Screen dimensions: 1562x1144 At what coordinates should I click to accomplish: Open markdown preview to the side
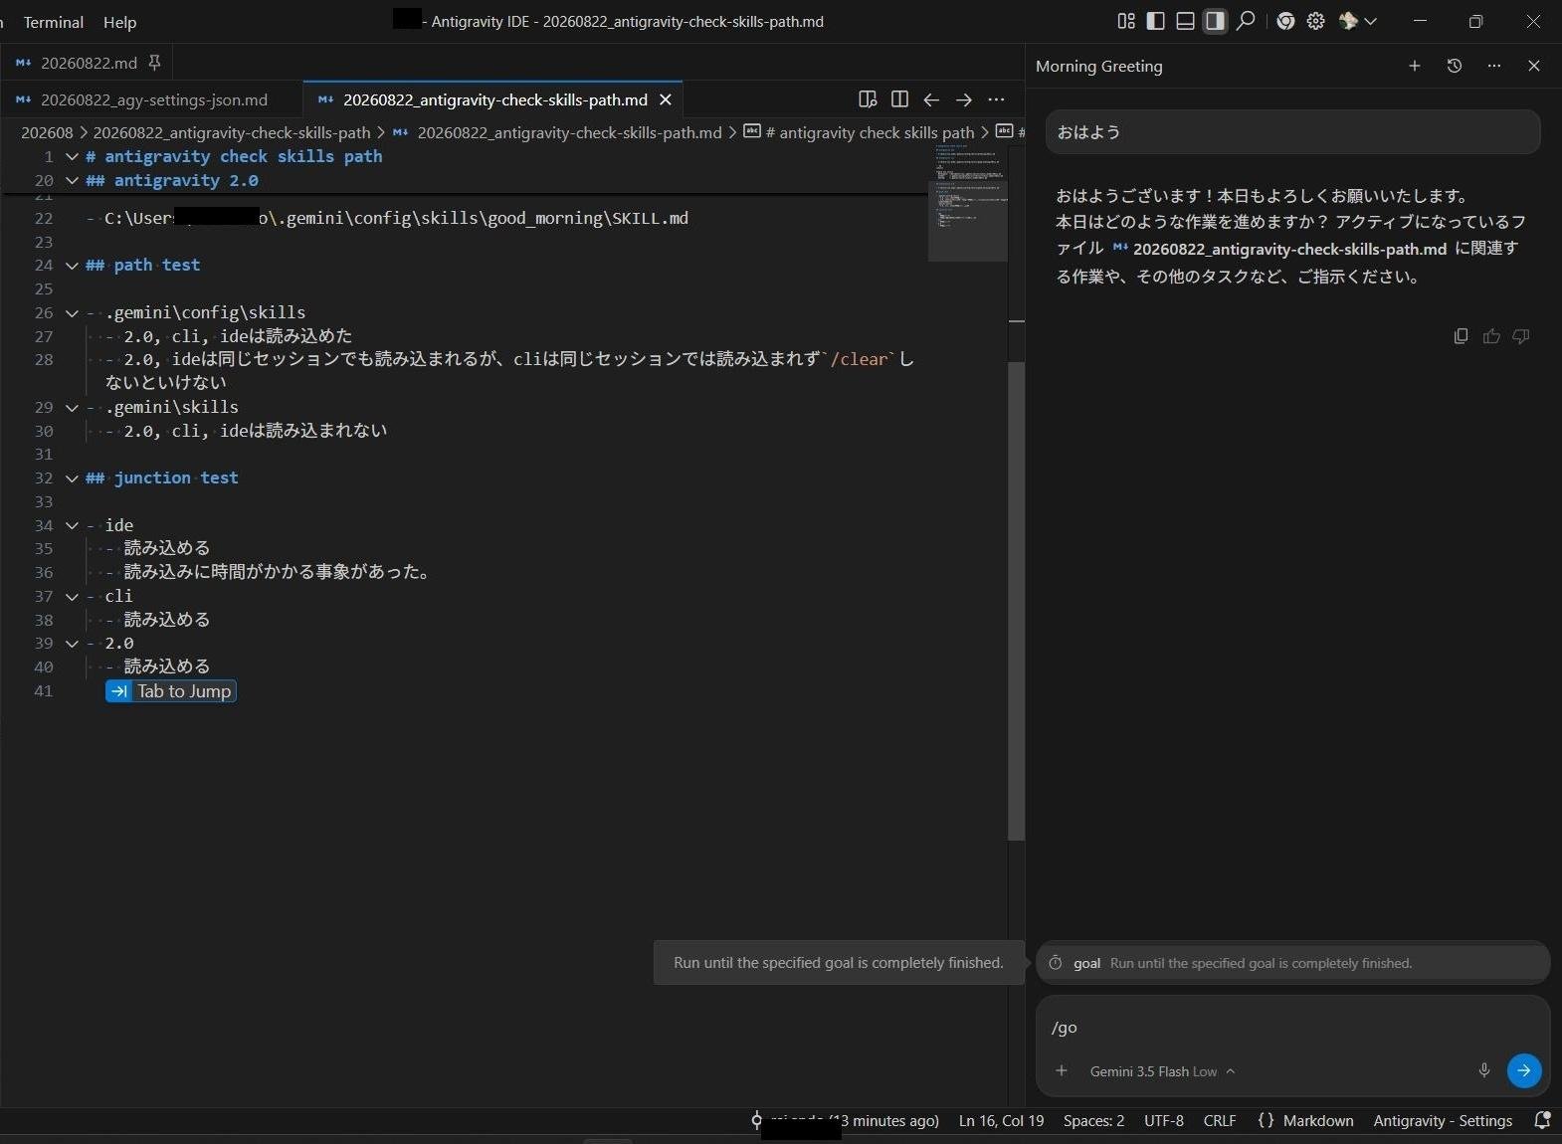868,99
